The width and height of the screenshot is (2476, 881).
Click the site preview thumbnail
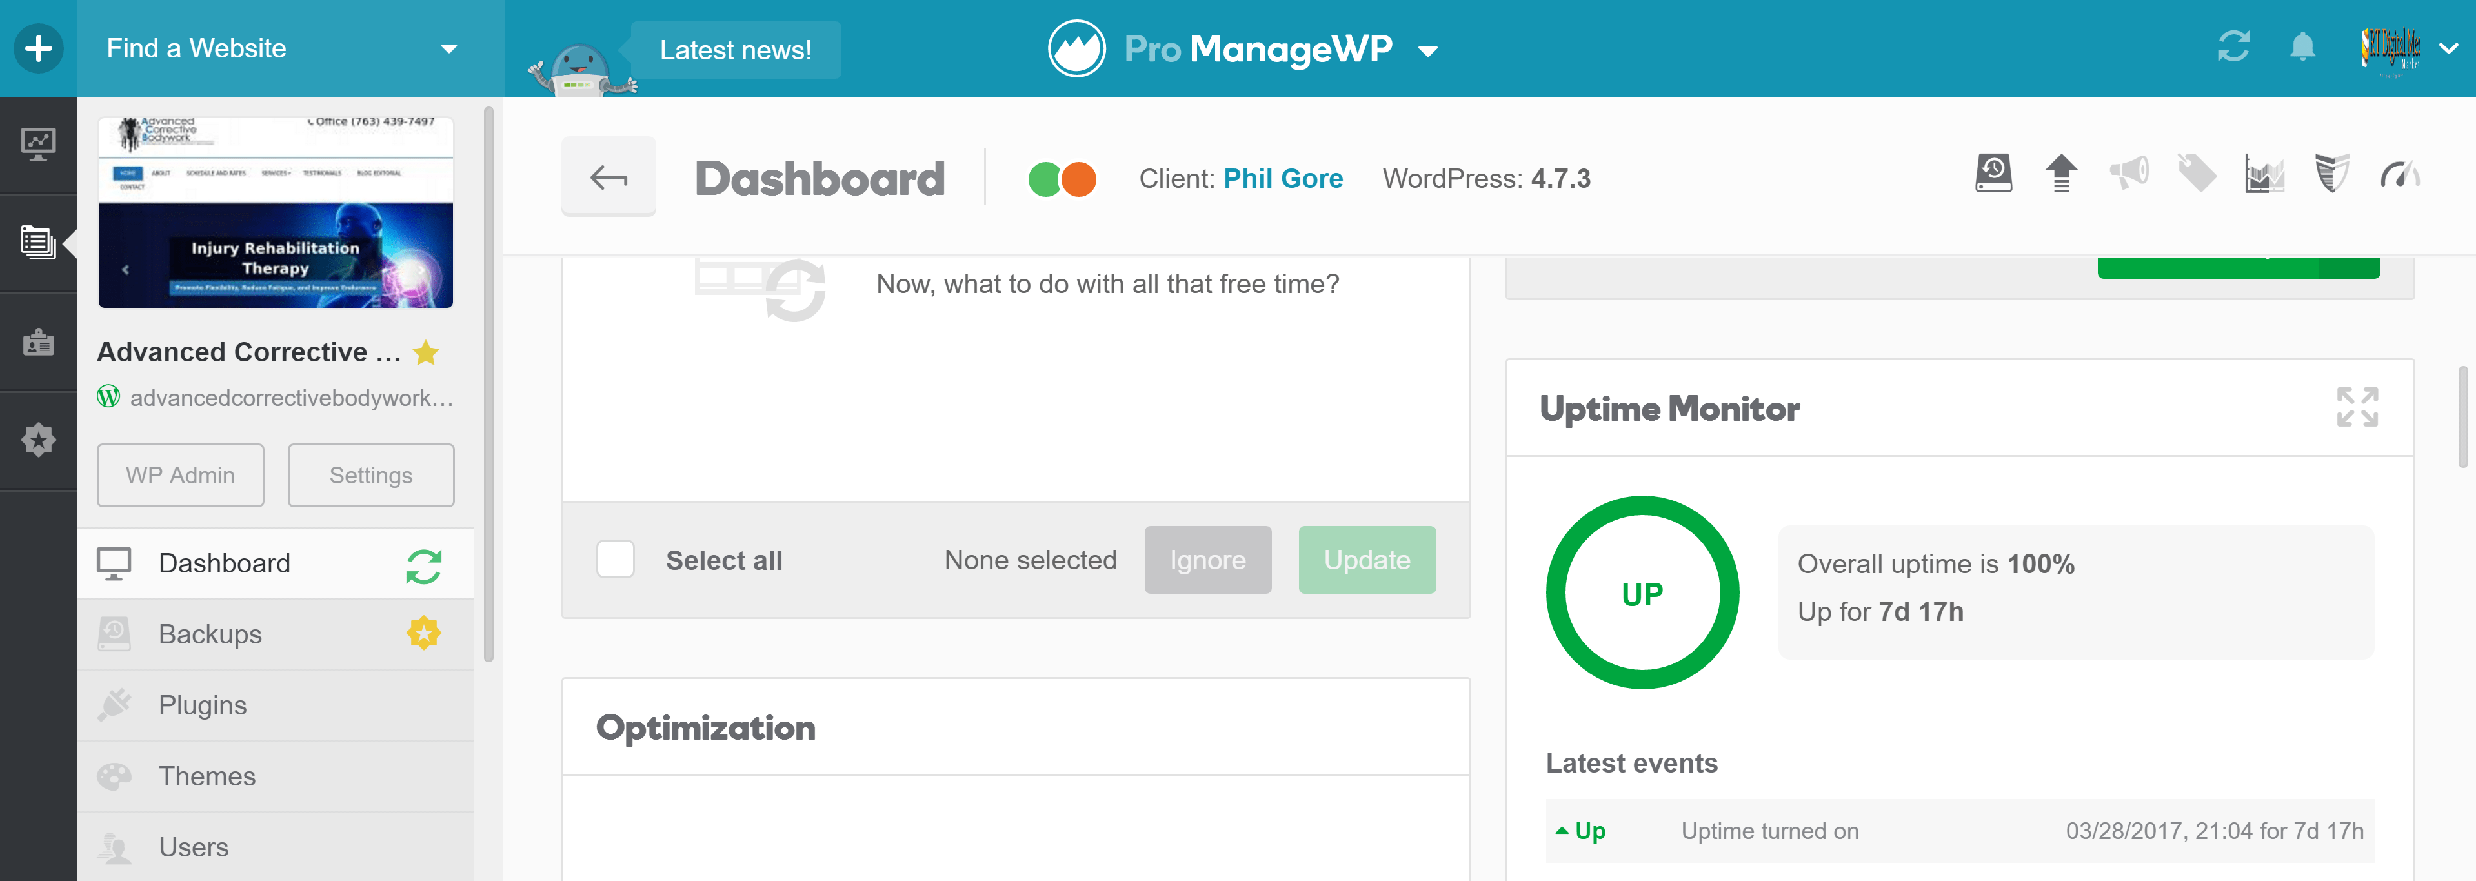(x=276, y=212)
